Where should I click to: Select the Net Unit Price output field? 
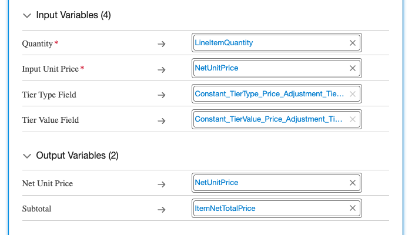[x=270, y=183]
